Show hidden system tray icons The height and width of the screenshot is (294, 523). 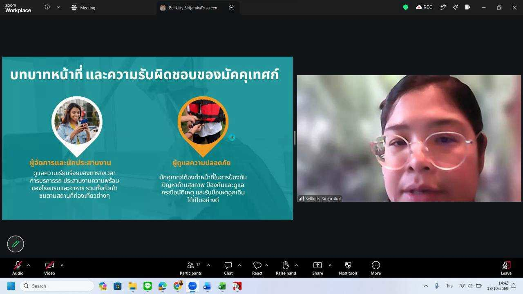[425, 286]
